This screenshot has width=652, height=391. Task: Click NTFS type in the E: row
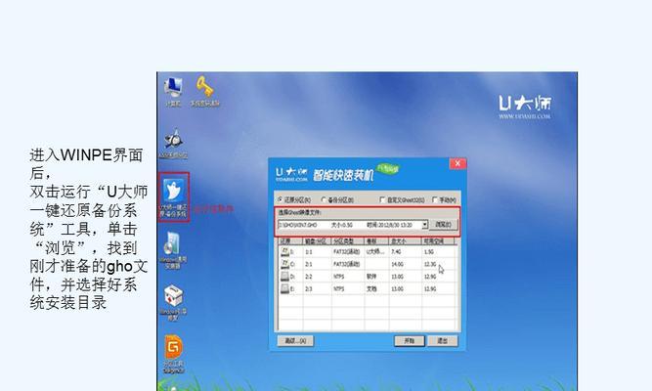pyautogui.click(x=339, y=288)
